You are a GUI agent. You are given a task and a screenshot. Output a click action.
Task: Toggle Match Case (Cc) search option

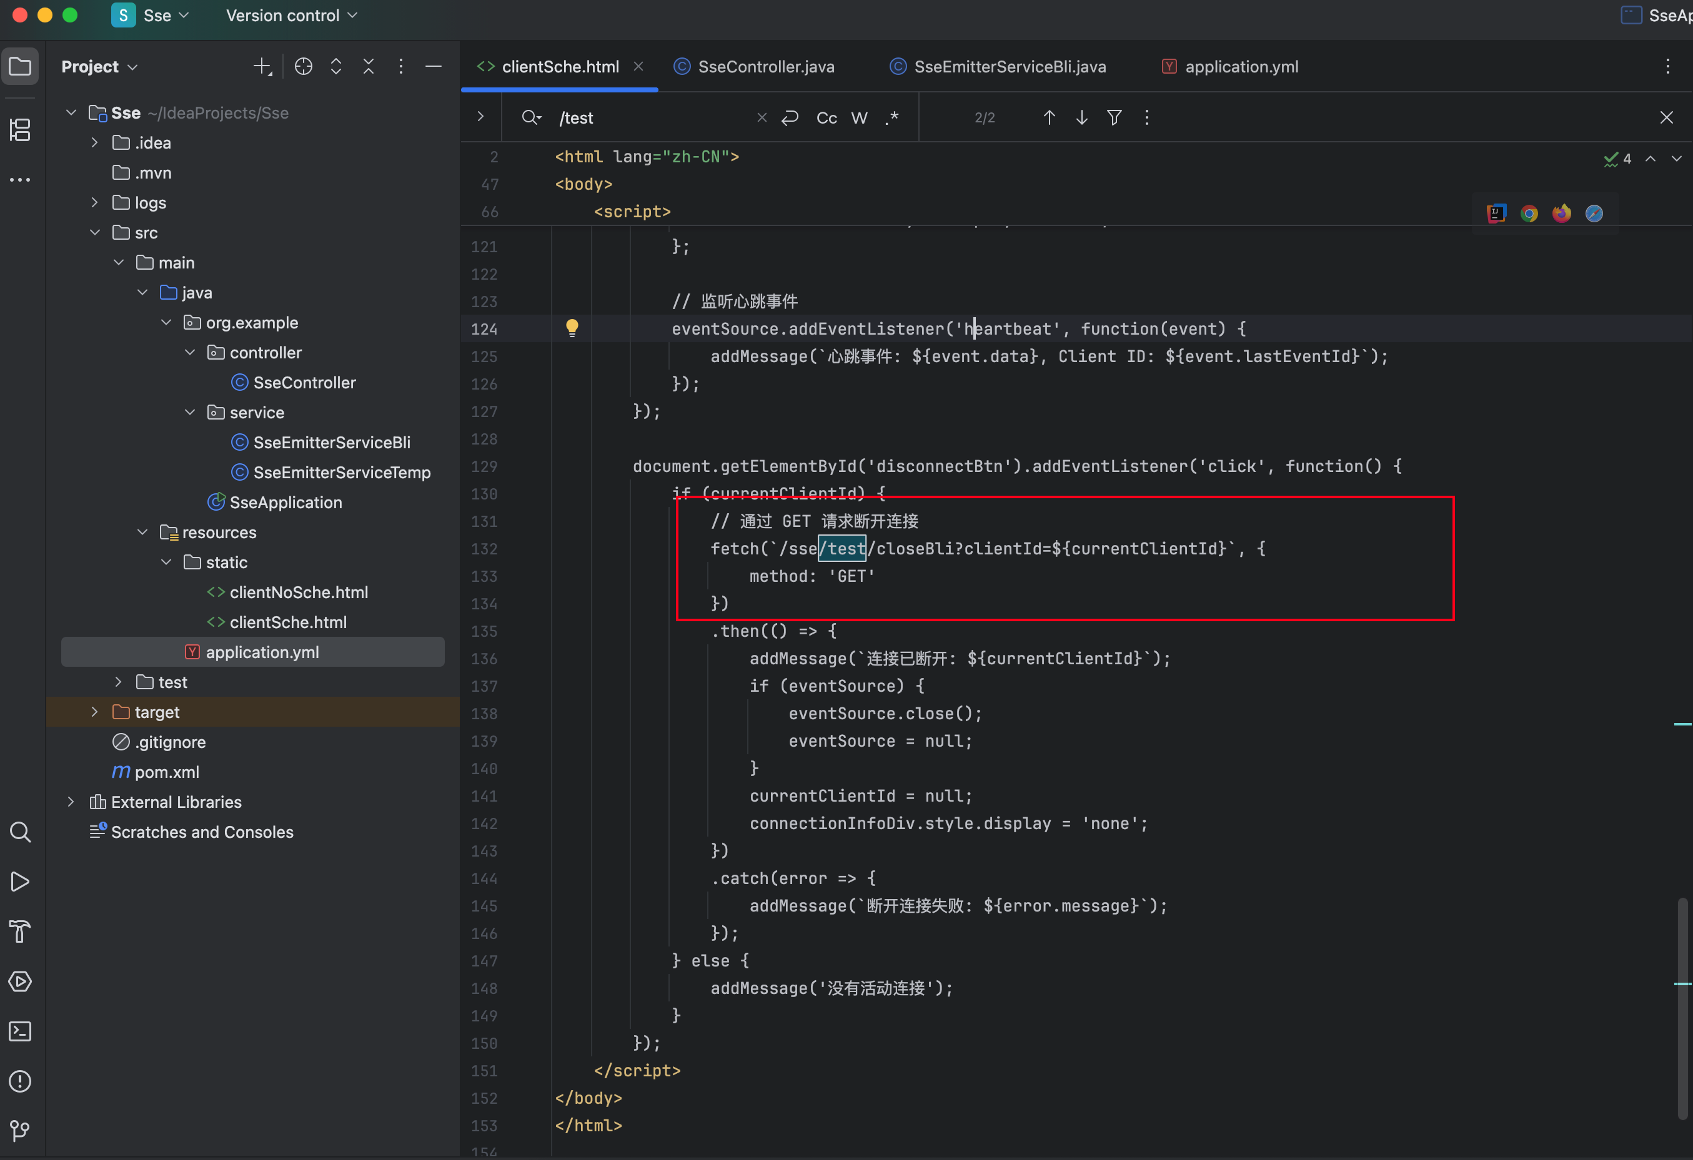tap(826, 118)
